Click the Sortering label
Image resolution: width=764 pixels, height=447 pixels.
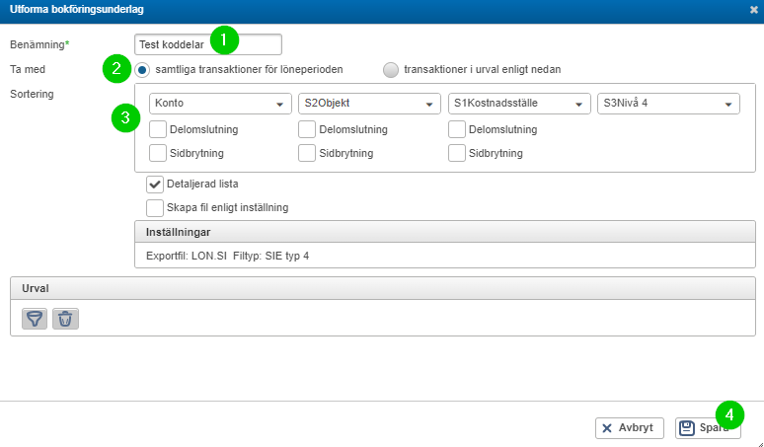[x=32, y=94]
